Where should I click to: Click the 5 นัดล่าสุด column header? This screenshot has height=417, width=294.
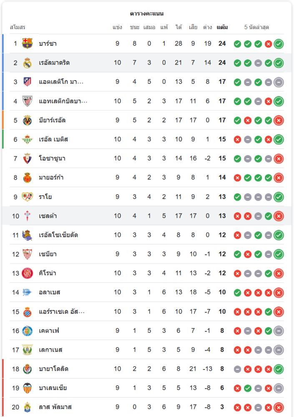(x=256, y=28)
